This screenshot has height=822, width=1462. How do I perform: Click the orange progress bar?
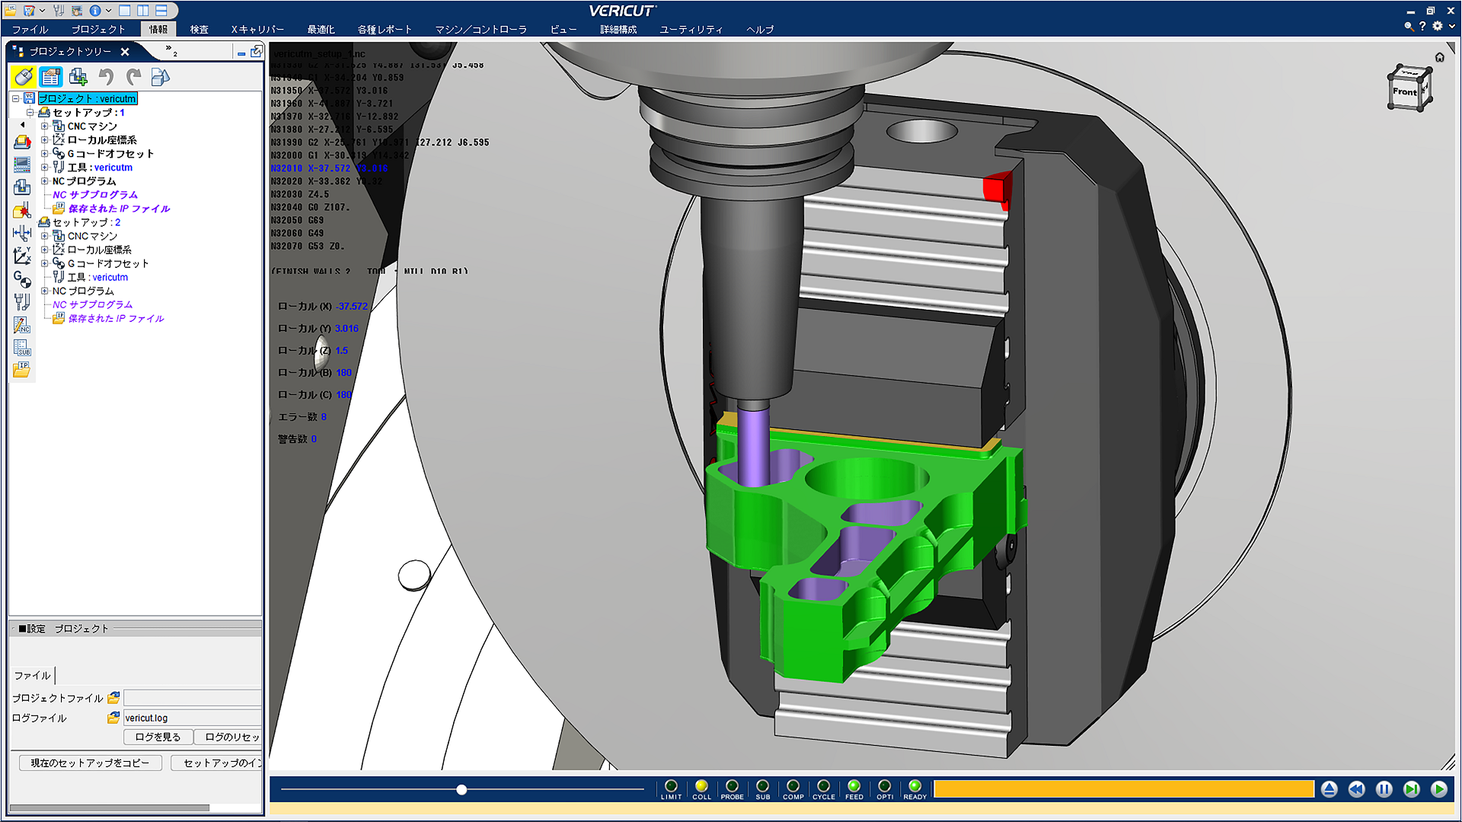[1124, 789]
